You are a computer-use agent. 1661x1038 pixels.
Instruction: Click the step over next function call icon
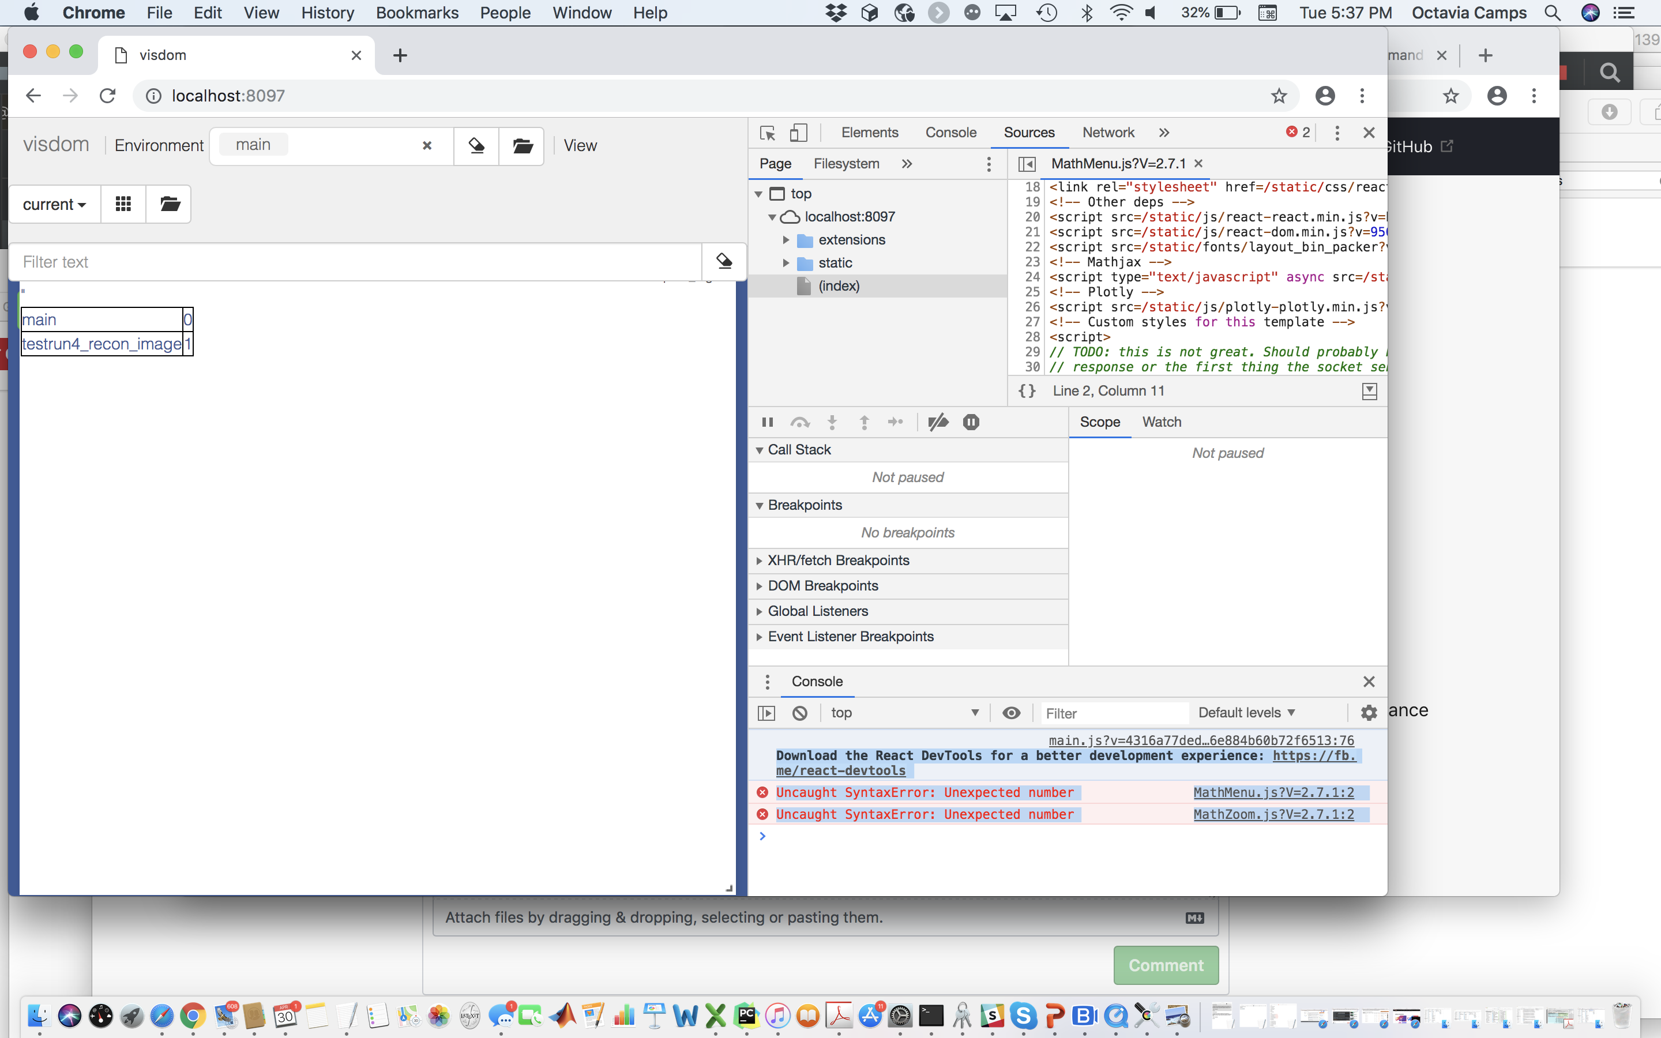click(801, 422)
